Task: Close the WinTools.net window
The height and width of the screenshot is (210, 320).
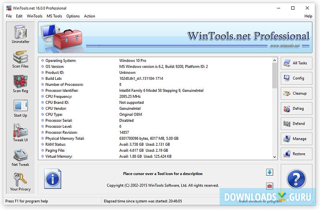Action: pyautogui.click(x=307, y=8)
